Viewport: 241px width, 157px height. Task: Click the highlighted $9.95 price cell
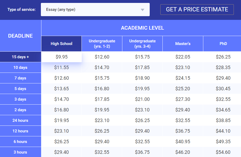(x=62, y=57)
